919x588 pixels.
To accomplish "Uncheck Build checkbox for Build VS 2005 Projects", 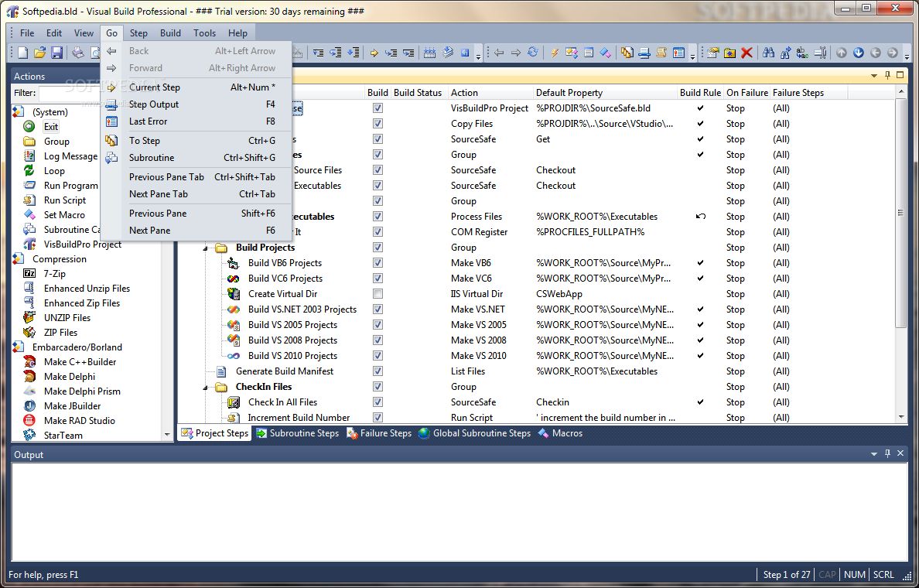I will coord(378,325).
